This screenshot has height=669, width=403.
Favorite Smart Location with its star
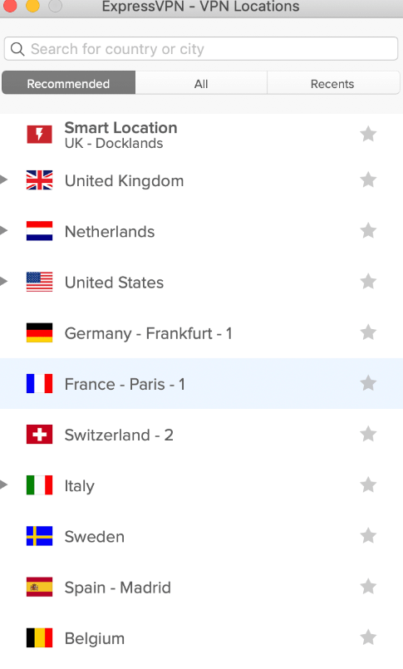[x=368, y=135]
